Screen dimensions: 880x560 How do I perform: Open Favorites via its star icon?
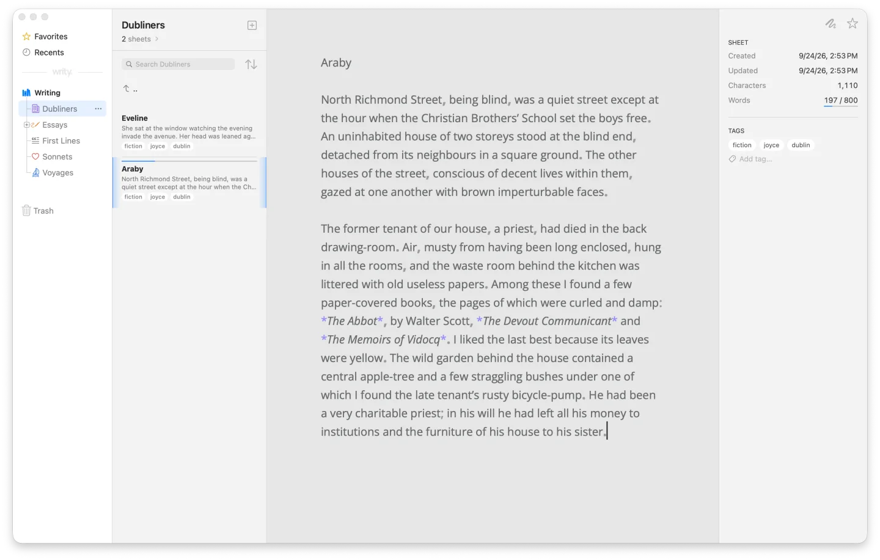[26, 37]
